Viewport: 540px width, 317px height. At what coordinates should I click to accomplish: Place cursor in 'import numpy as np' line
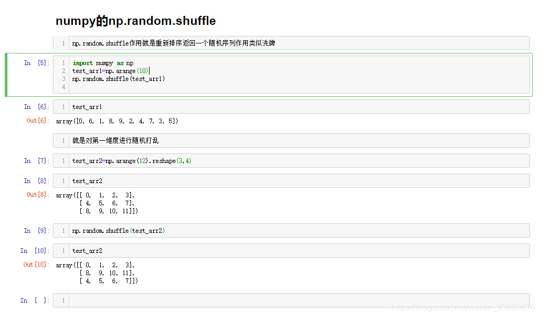(103, 63)
